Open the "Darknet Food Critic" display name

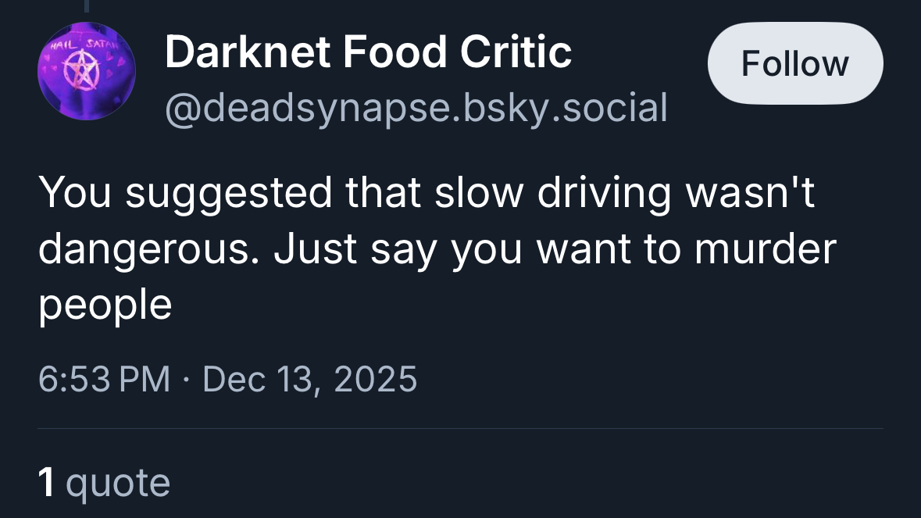[x=368, y=53]
